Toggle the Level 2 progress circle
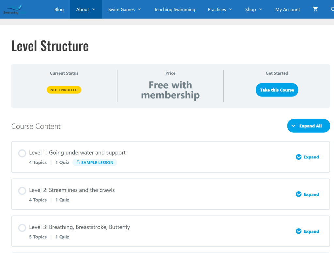The image size is (334, 253). (22, 191)
